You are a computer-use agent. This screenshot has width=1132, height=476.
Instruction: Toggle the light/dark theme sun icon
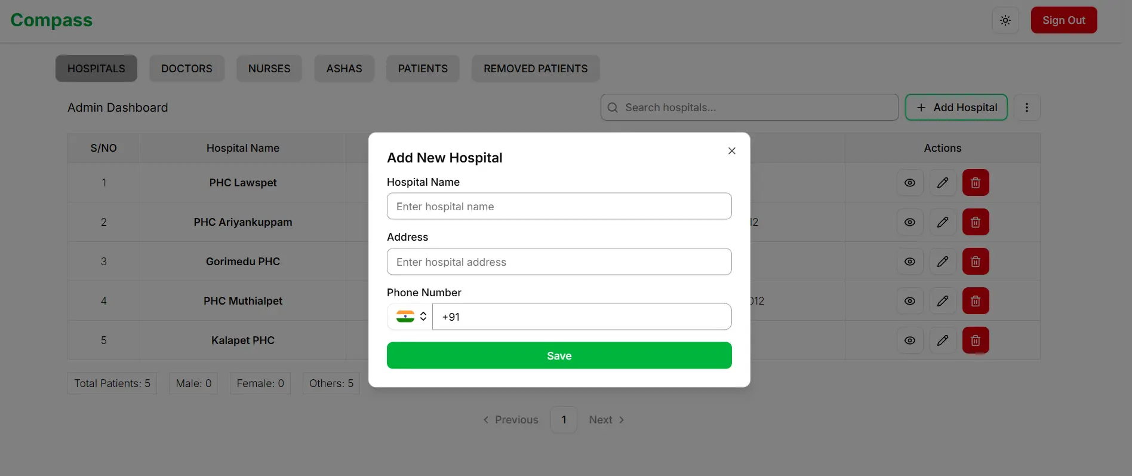(1005, 20)
